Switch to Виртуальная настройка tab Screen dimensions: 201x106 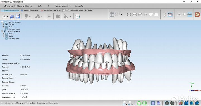tap(51, 10)
